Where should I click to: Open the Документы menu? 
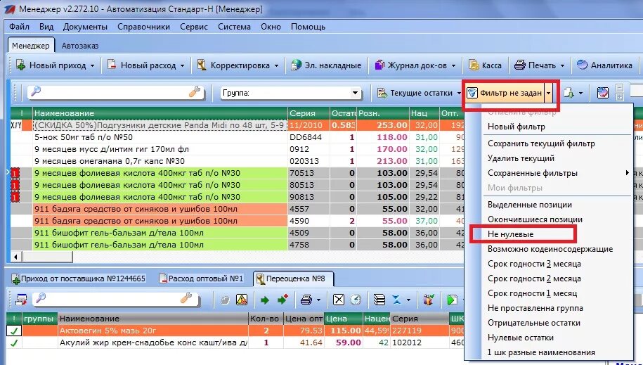pos(85,27)
